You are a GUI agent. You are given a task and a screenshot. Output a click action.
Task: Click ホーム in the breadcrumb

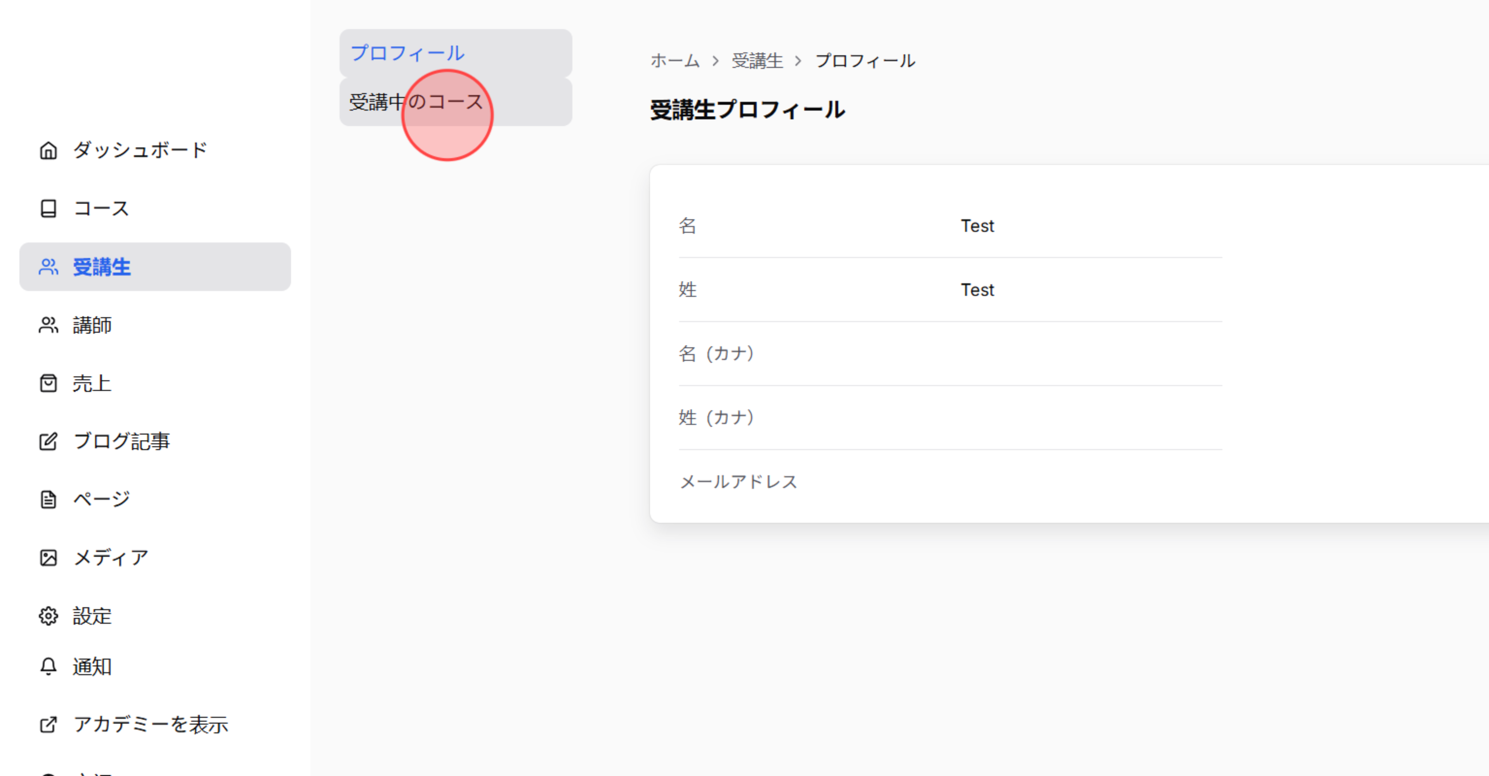click(x=675, y=61)
